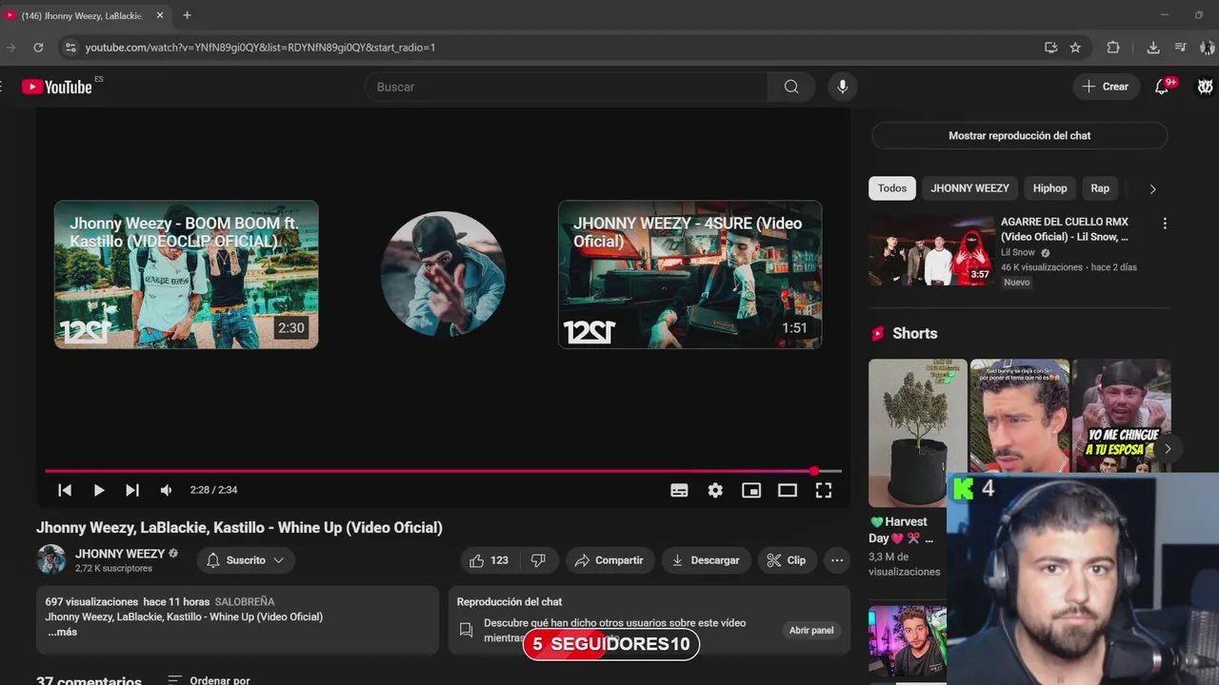Select the Hiphop filter chip
Image resolution: width=1219 pixels, height=685 pixels.
1049,188
